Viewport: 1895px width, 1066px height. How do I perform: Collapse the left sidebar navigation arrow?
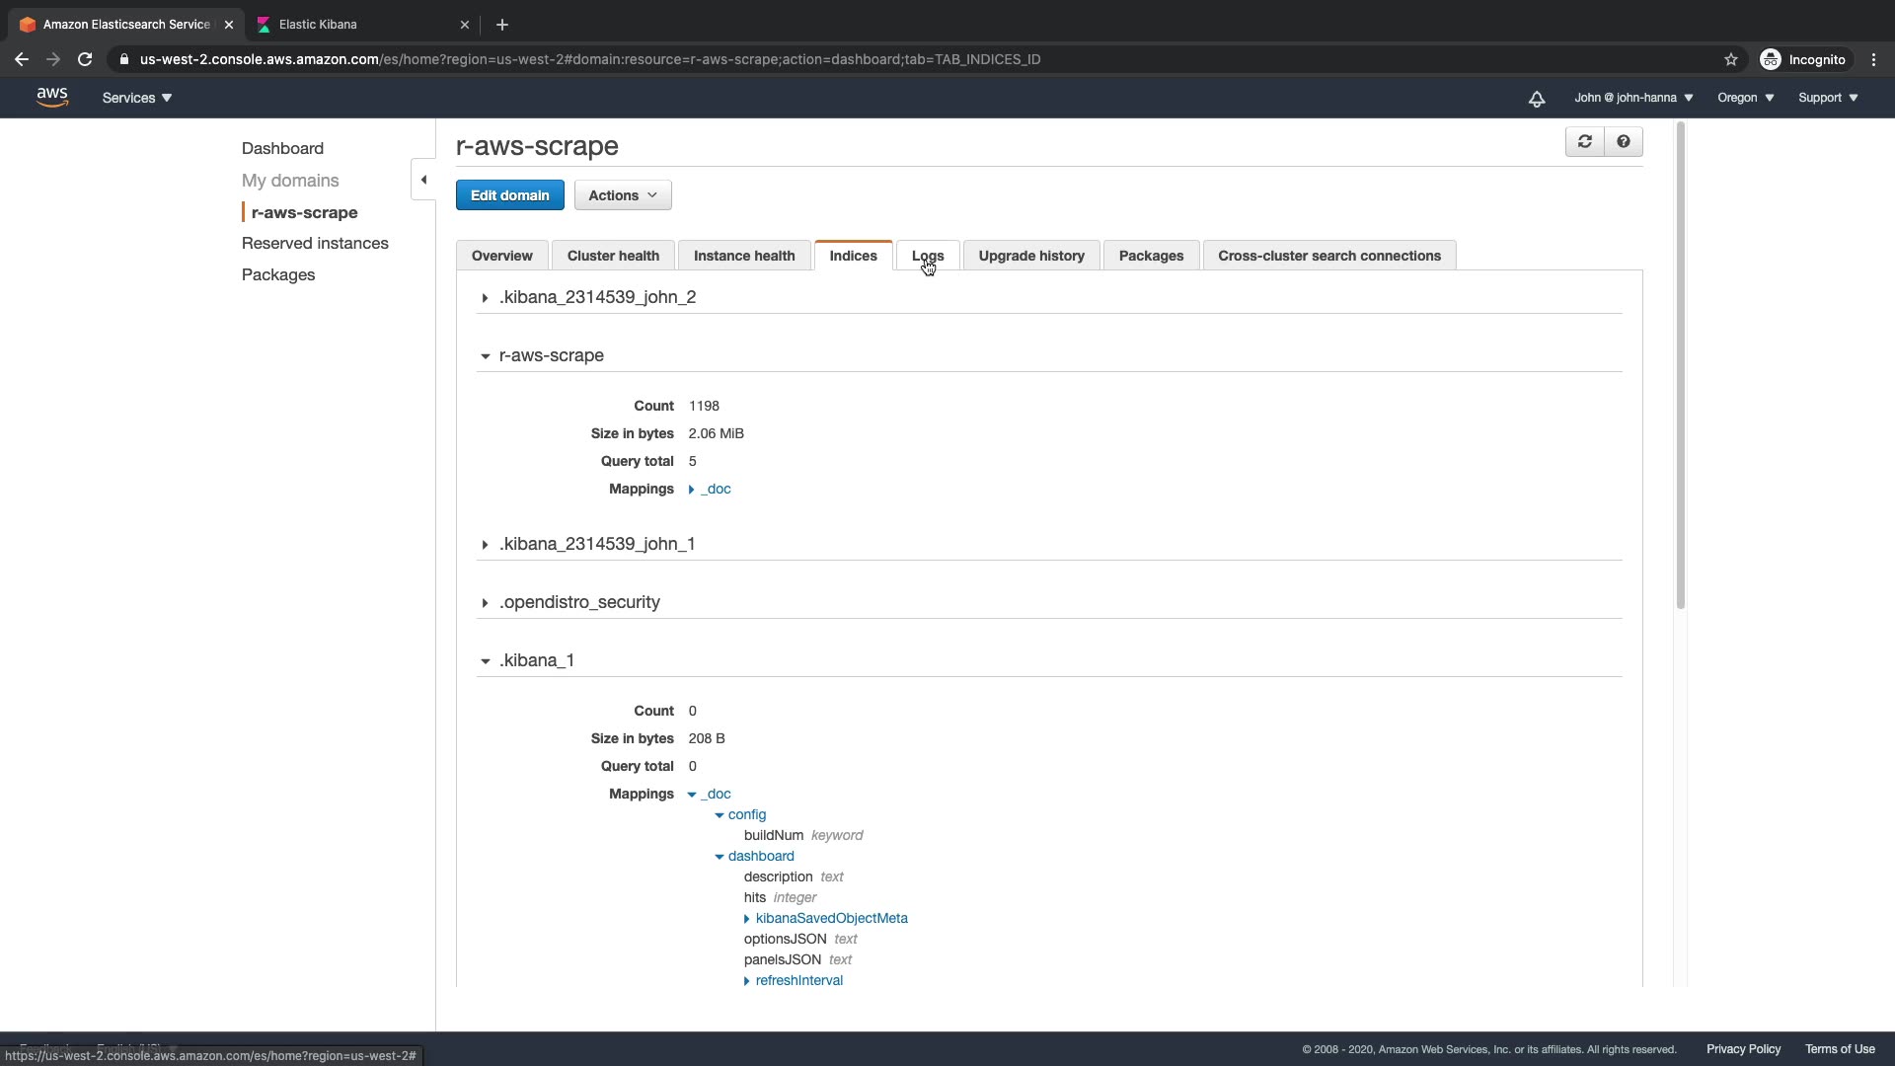(423, 180)
